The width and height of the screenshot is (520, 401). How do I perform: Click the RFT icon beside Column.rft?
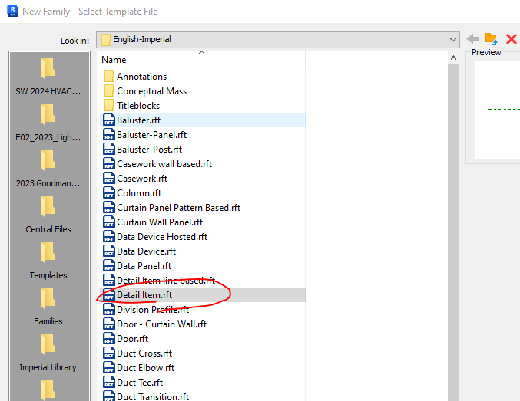tap(109, 193)
